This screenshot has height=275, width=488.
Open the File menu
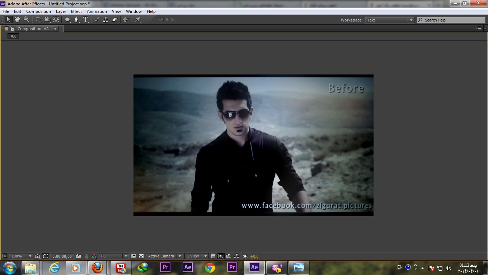point(6,11)
